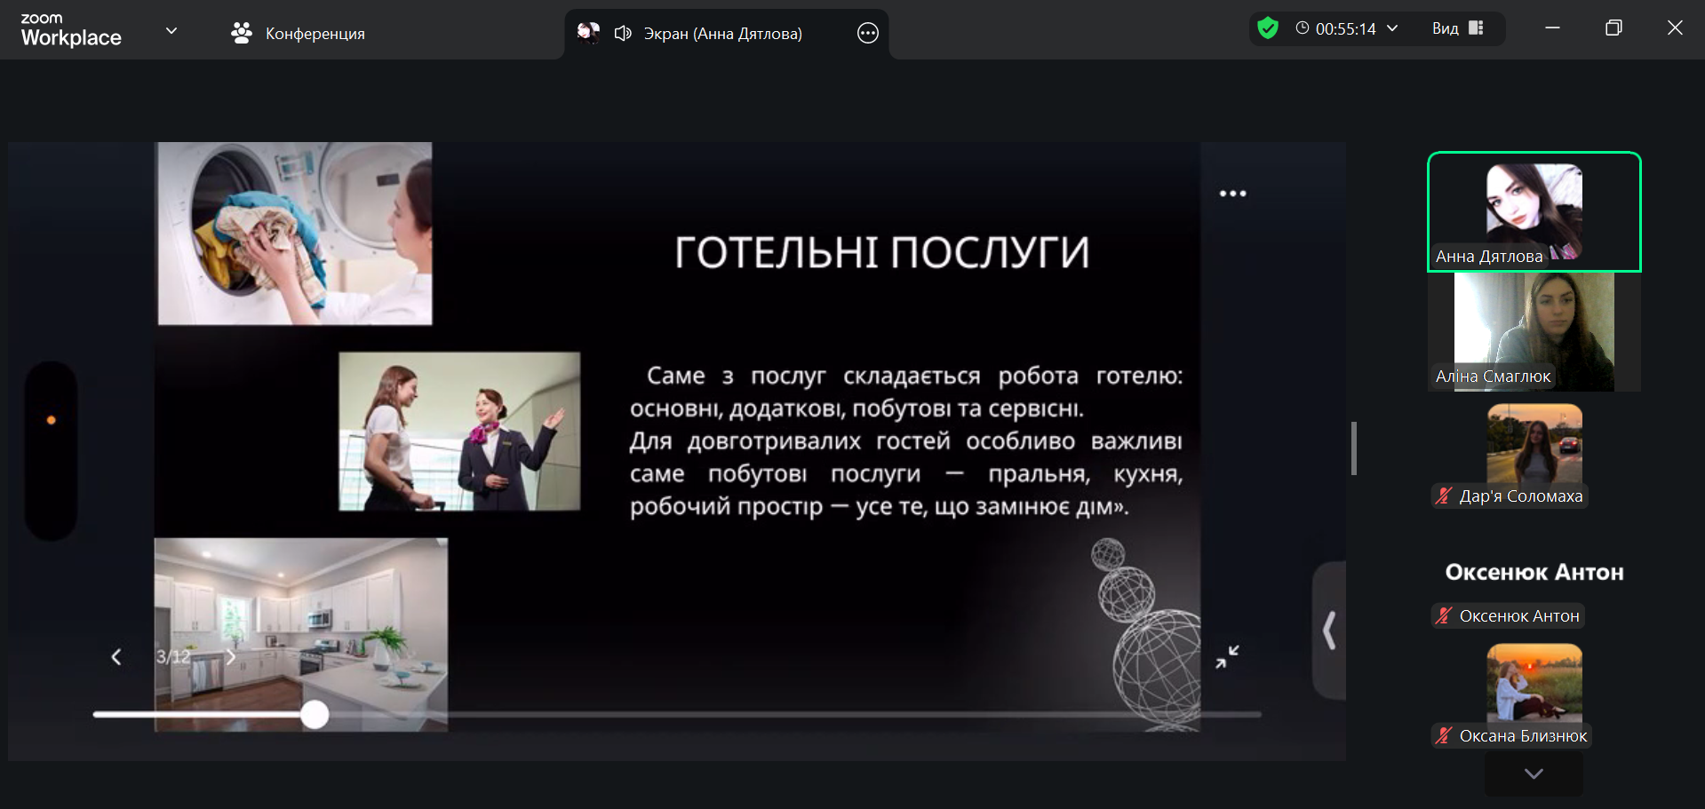Select the Экран (Анна Дятлова) tab
The image size is (1705, 809).
(722, 34)
